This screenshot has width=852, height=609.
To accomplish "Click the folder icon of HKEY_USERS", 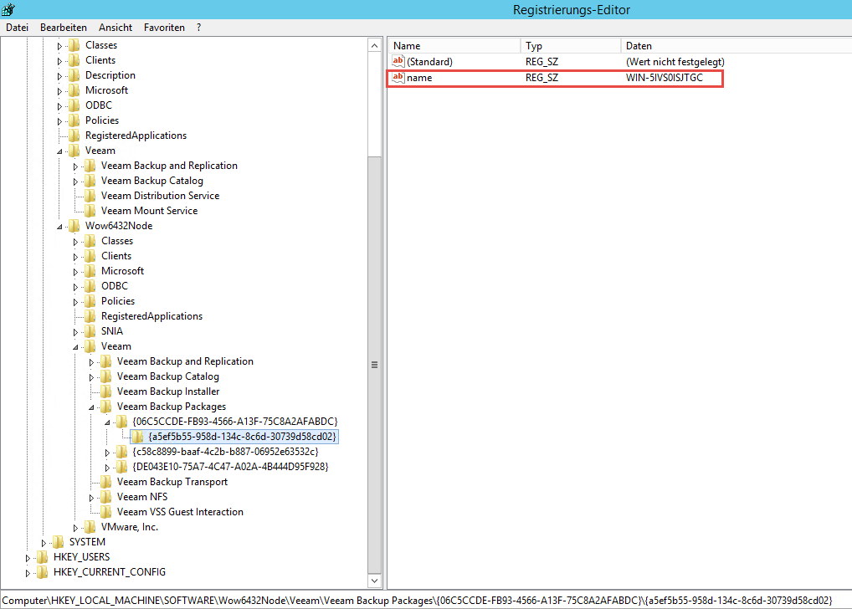I will coord(43,557).
